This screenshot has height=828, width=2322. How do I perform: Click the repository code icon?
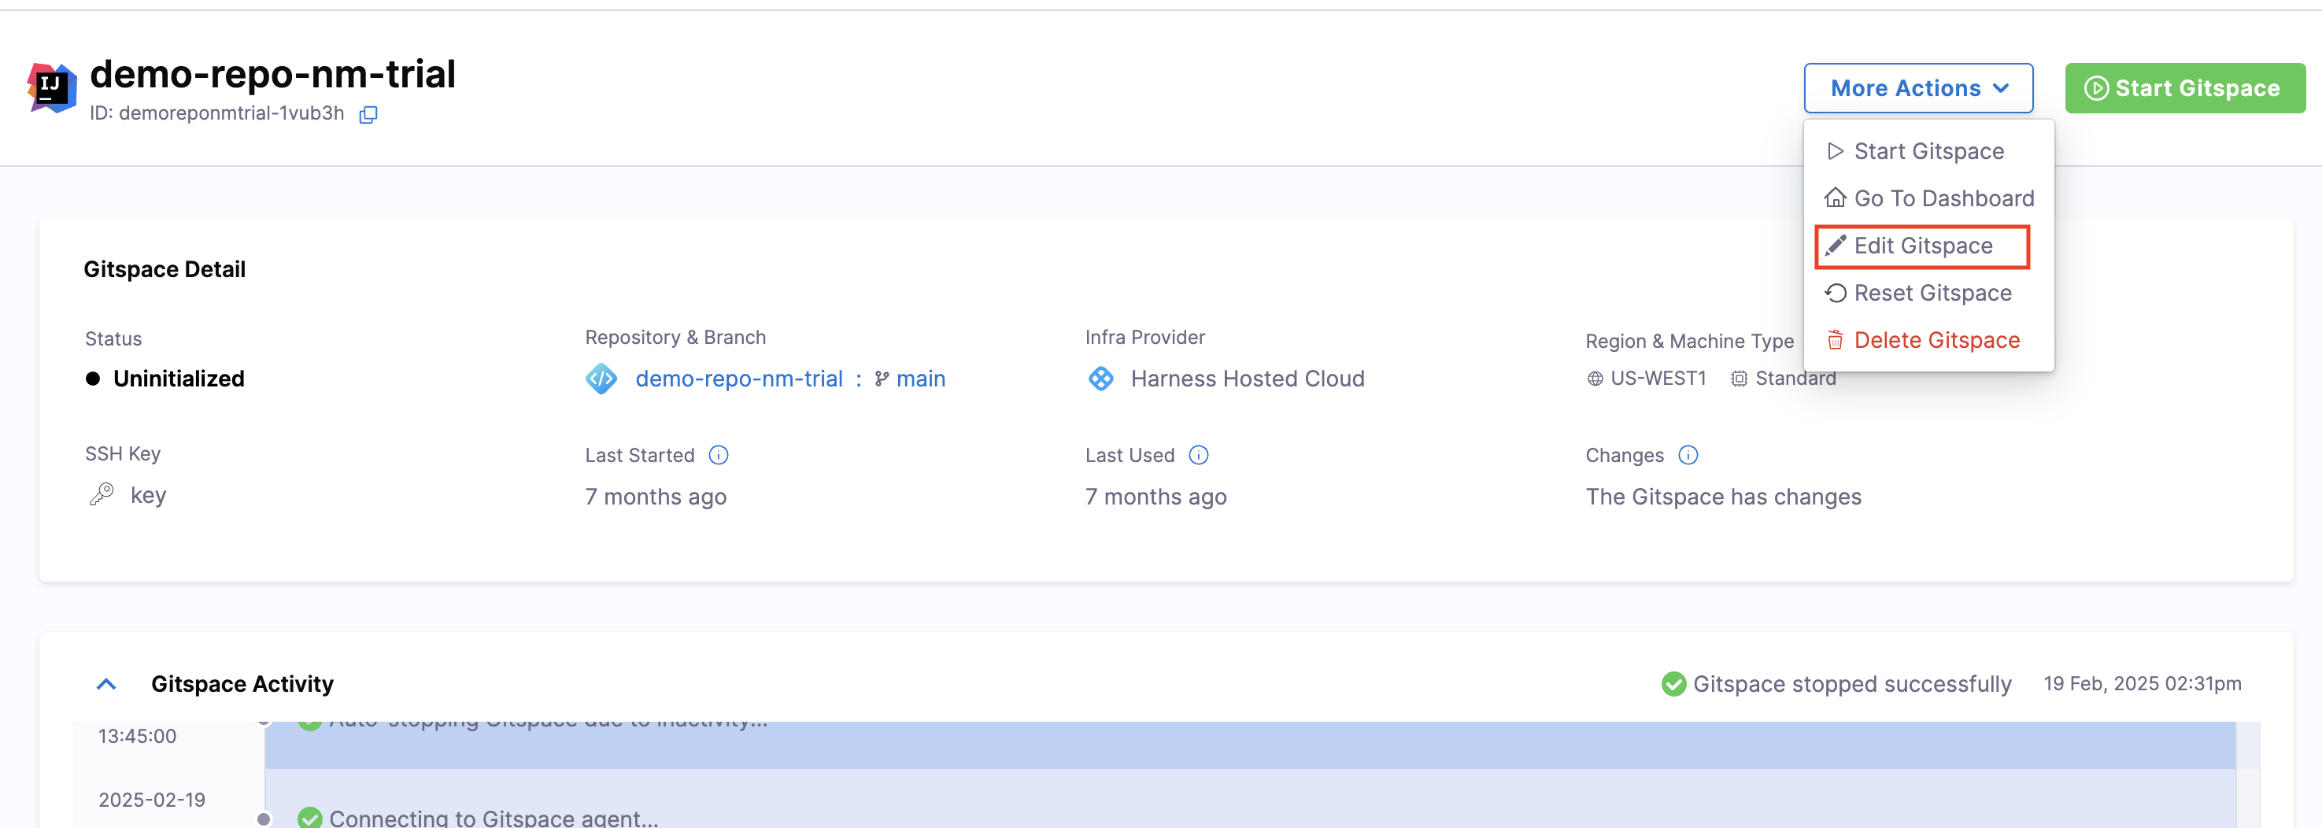point(601,379)
